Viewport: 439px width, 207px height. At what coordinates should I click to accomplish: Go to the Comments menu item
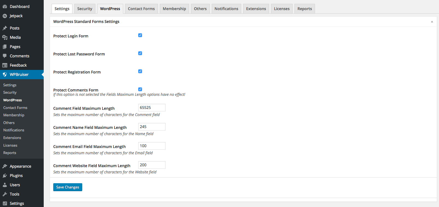point(22,56)
